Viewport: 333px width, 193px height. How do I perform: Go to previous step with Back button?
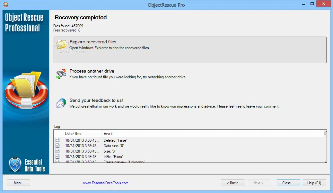click(232, 183)
